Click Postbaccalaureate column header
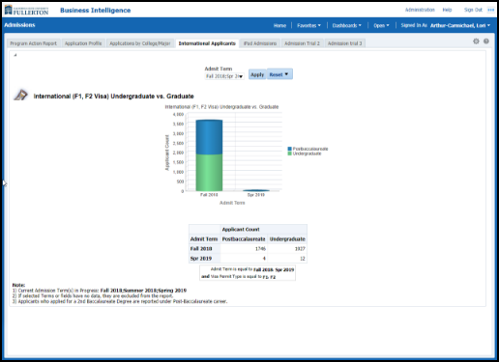This screenshot has width=499, height=362. (x=244, y=239)
